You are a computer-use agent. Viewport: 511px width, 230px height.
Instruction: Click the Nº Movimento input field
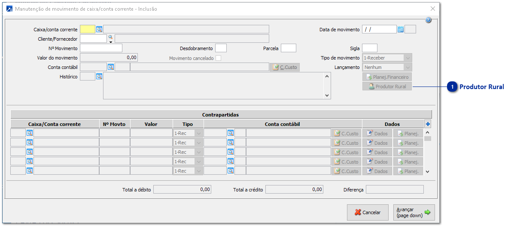click(101, 48)
